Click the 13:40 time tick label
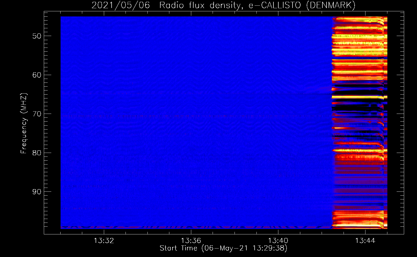The image size is (417, 257). tap(278, 241)
